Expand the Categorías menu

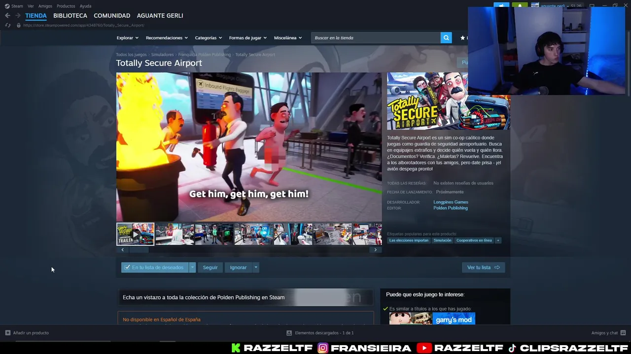(x=208, y=38)
